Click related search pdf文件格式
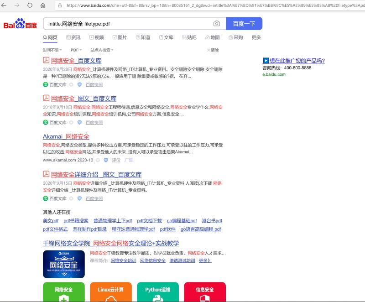The height and width of the screenshot is (302, 365). click(x=55, y=229)
